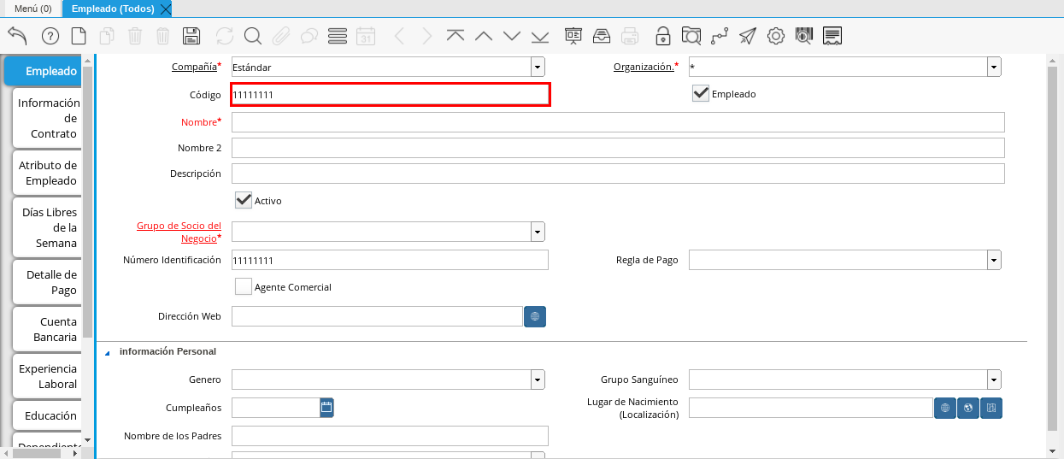Open the gear process icon in toolbar
The image size is (1064, 459).
775,36
